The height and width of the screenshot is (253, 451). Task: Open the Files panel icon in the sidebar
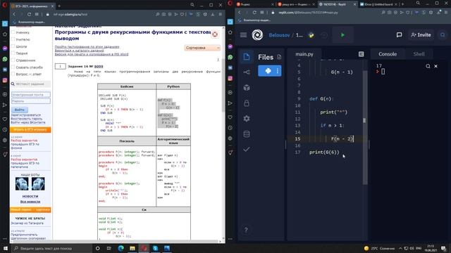247,57
